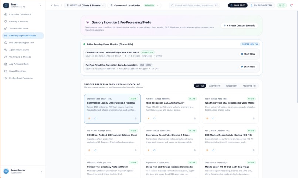The image size is (298, 178).
Task: Select the light theme sun icon
Action: tap(280, 6)
